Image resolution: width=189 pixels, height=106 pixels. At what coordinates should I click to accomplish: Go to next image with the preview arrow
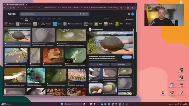click(x=122, y=29)
